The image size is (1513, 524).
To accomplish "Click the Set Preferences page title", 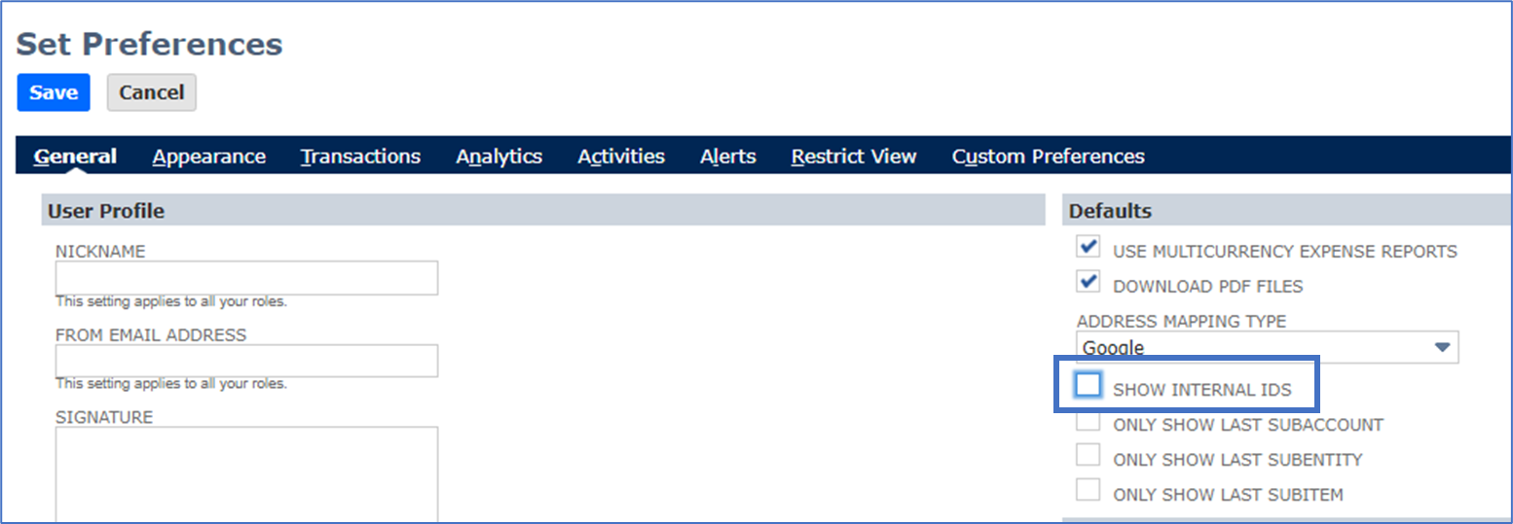I will (x=150, y=44).
